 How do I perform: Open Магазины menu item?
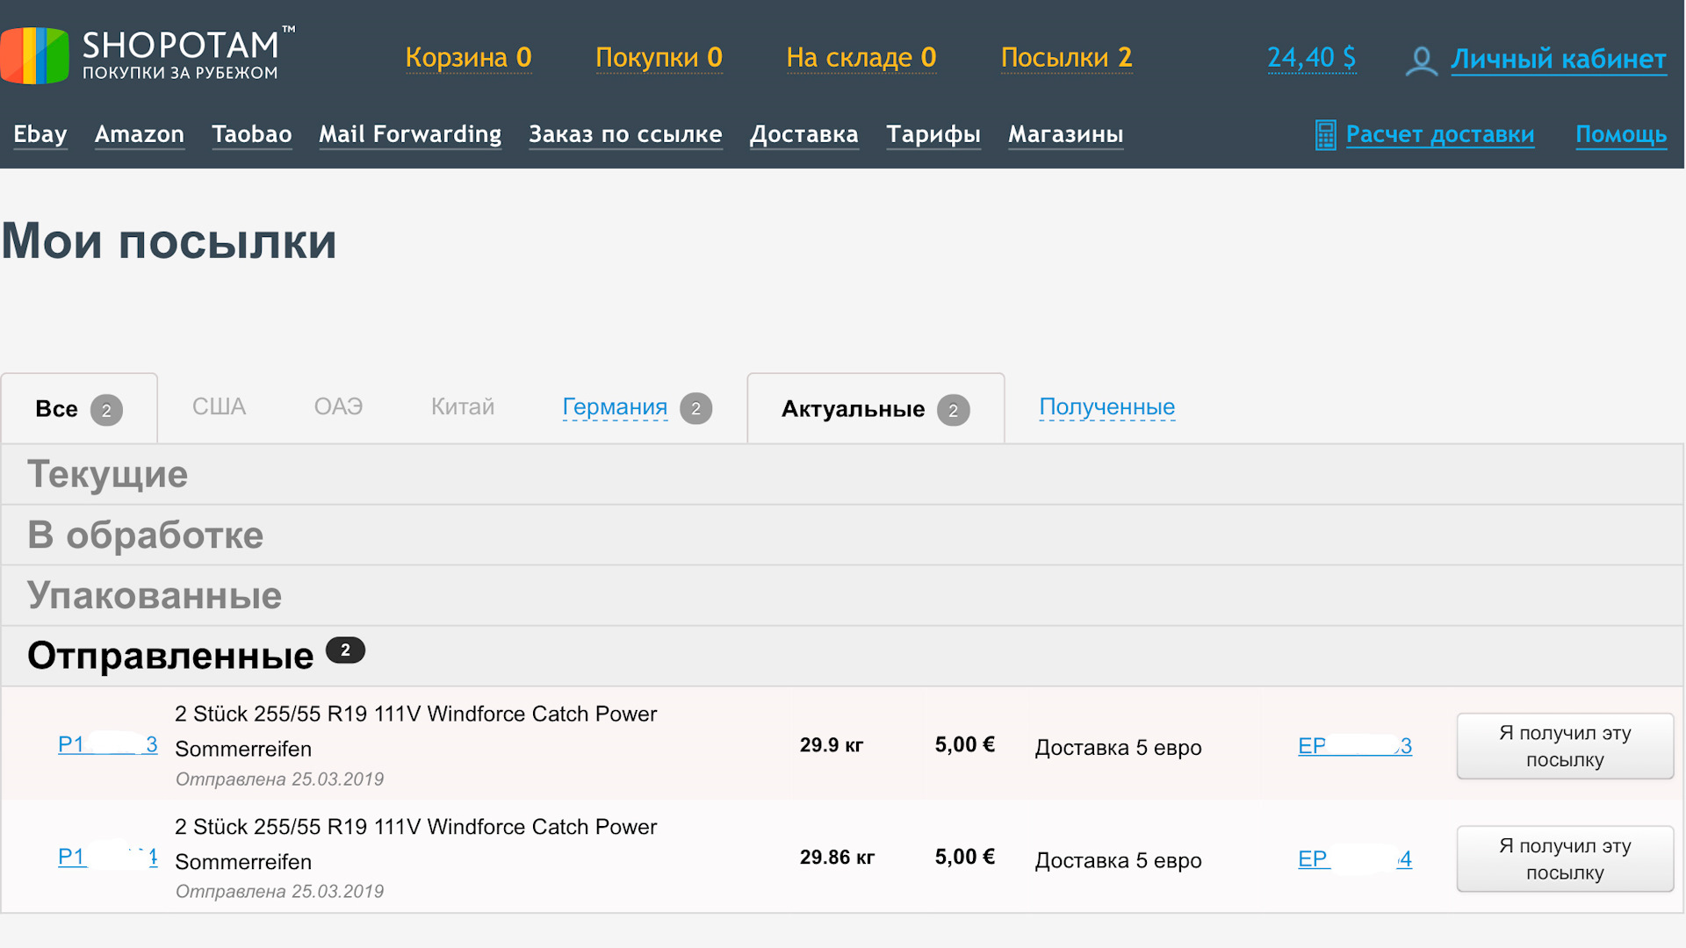[x=1066, y=134]
